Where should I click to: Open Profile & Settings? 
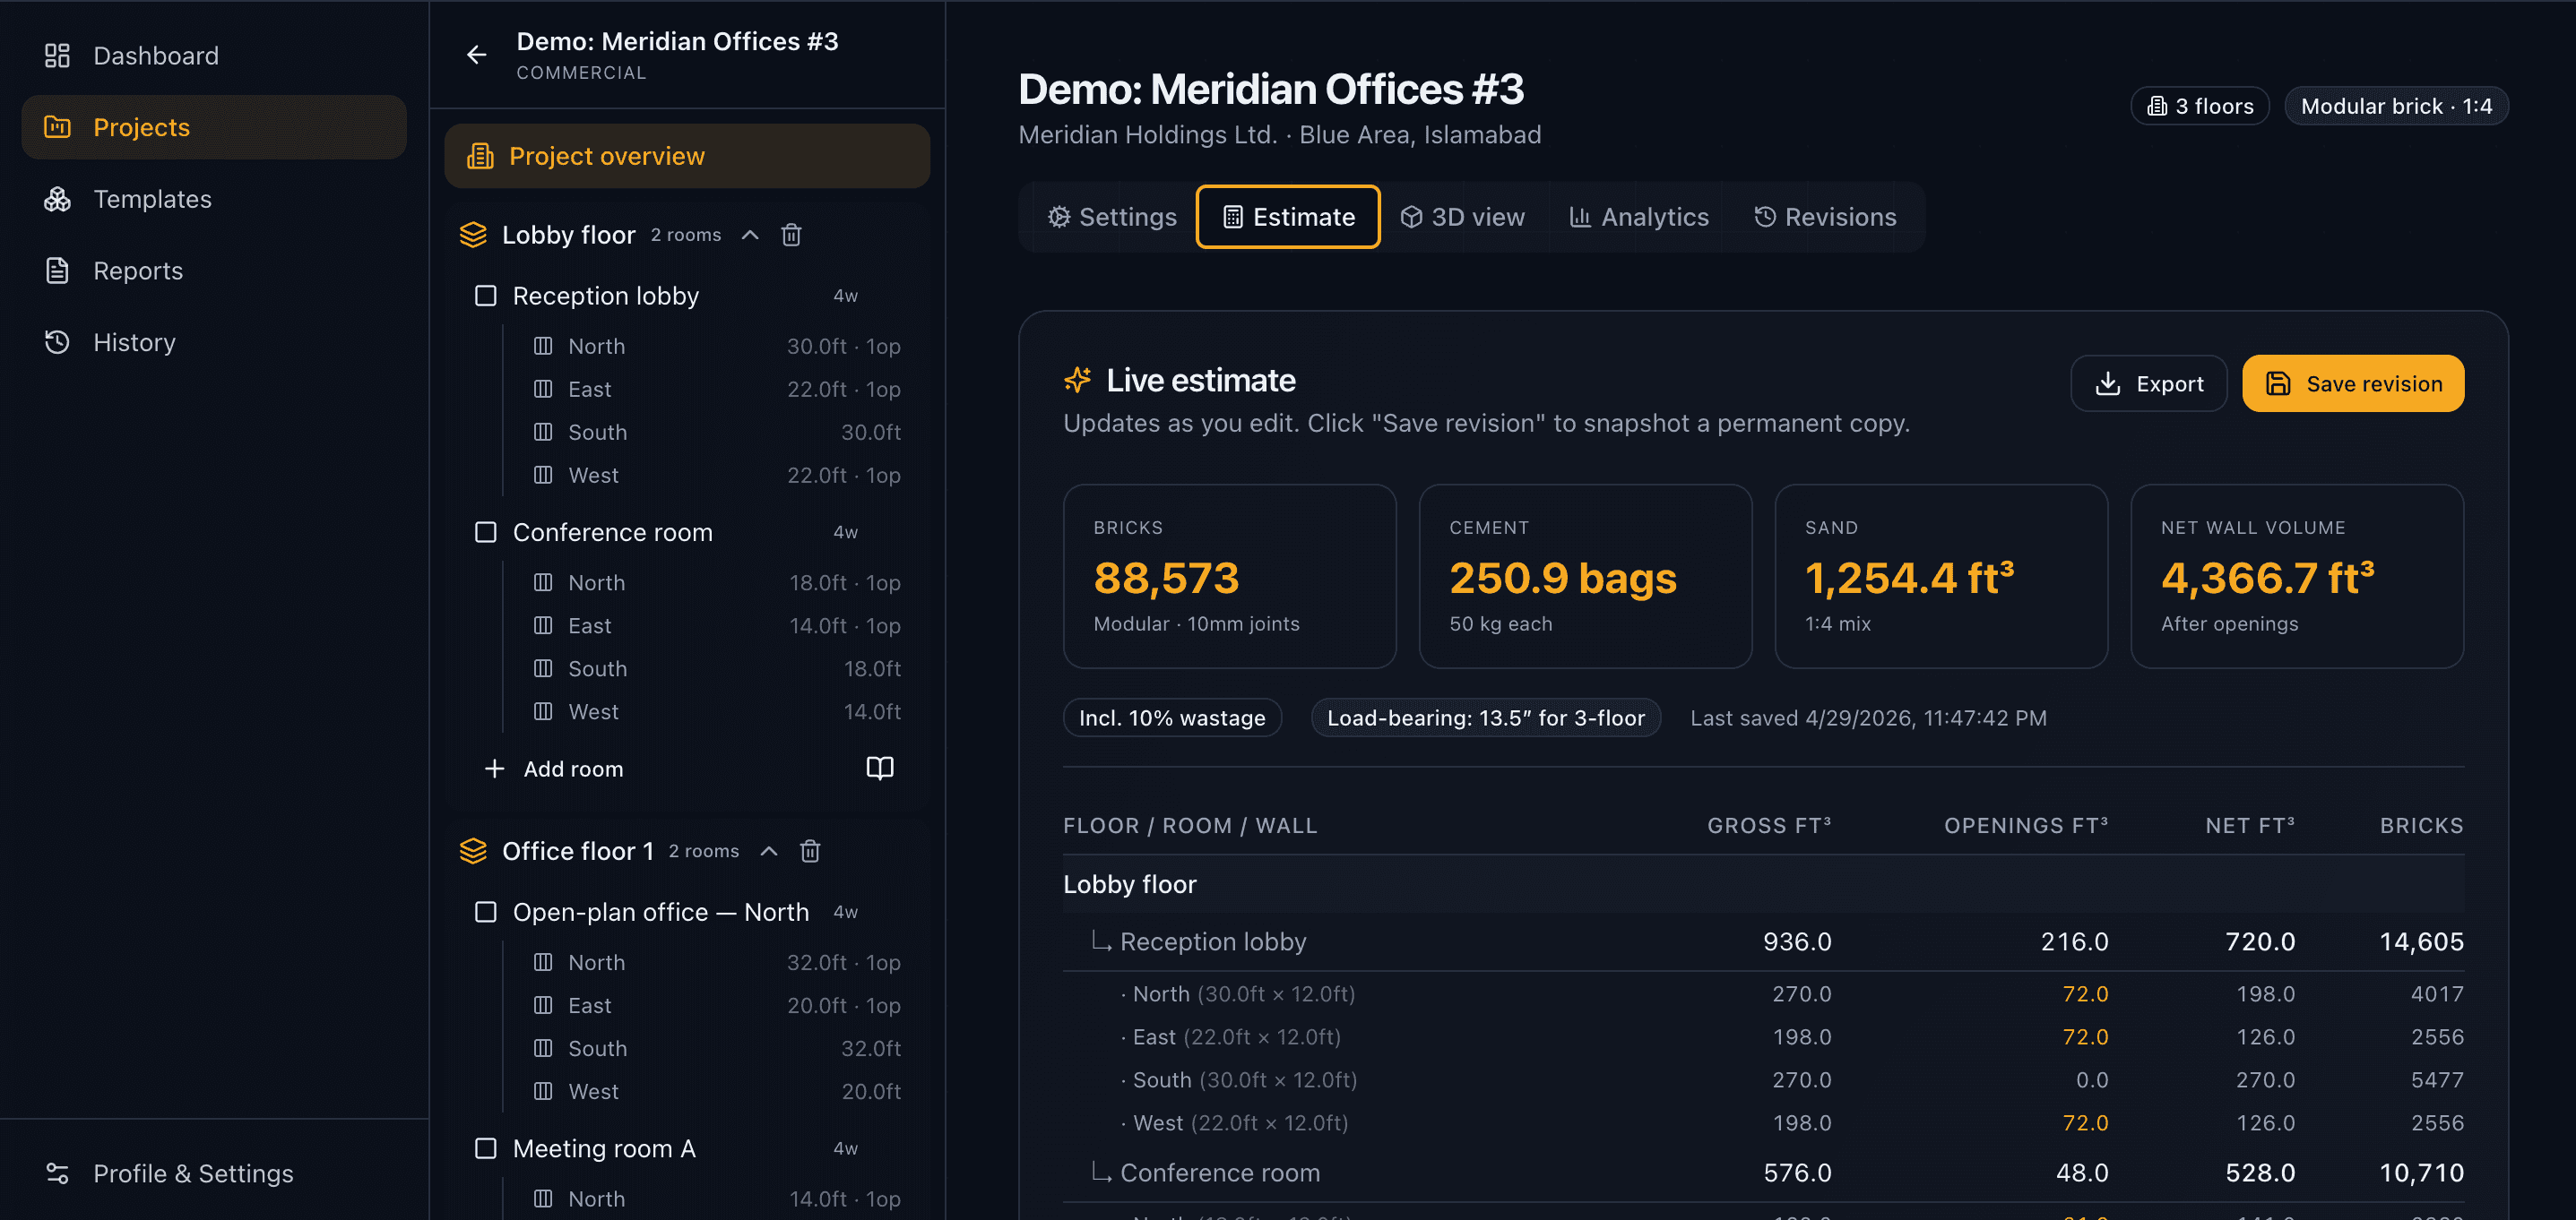(x=214, y=1173)
